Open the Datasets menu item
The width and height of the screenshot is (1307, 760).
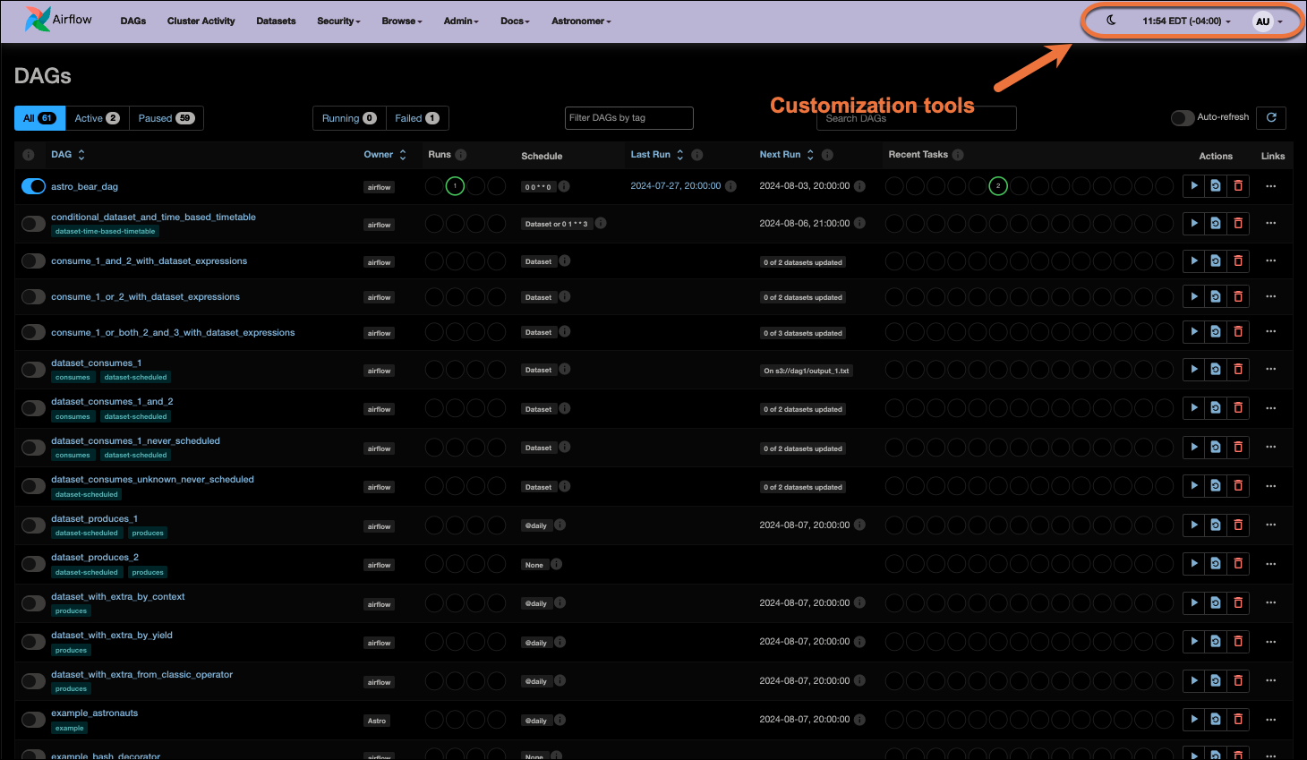click(x=276, y=21)
